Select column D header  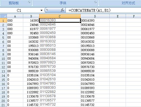pyautogui.click(x=95, y=16)
